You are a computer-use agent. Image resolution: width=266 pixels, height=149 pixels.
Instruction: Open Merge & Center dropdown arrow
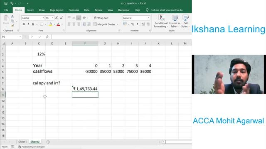118,24
